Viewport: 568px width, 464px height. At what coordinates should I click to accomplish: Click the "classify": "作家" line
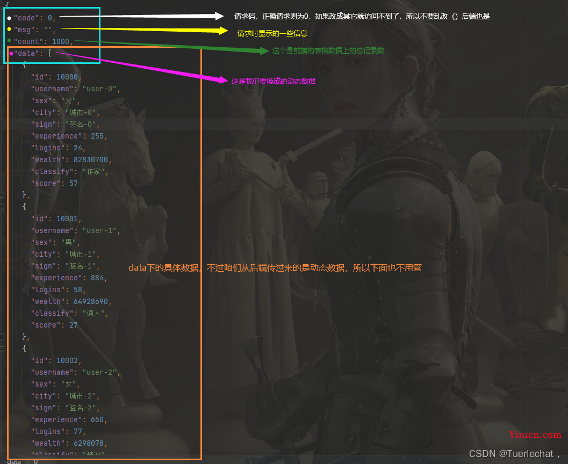click(69, 171)
